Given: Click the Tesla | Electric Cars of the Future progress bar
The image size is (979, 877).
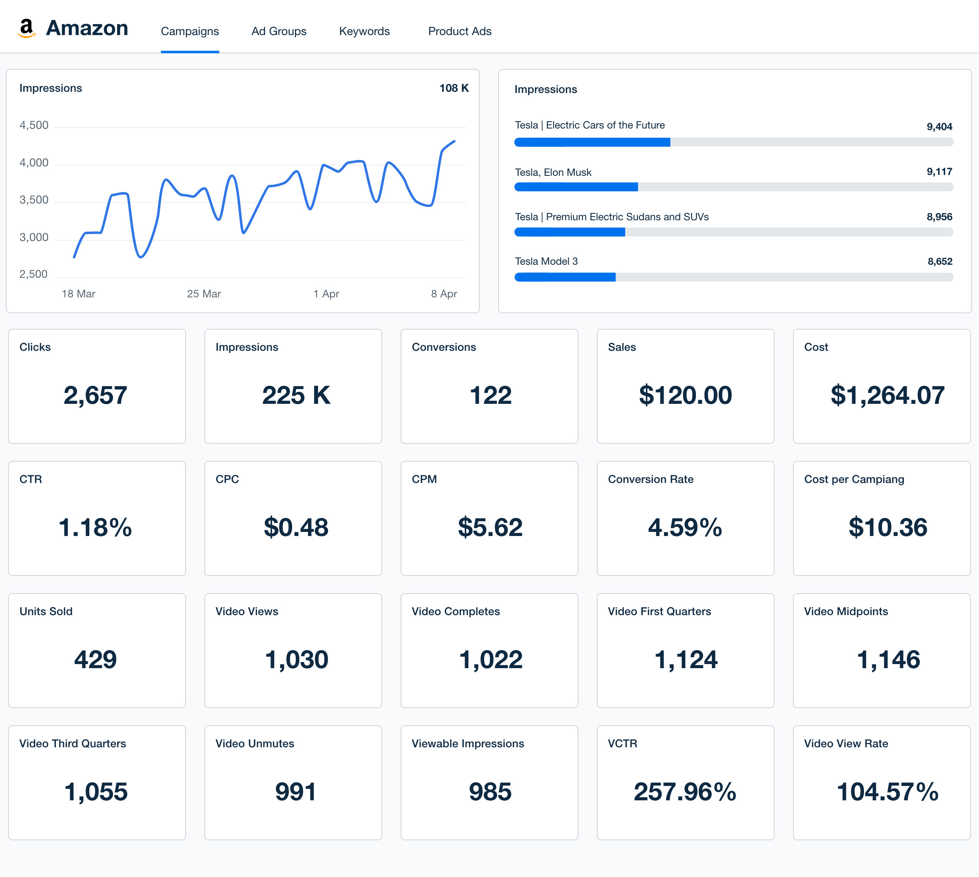Looking at the screenshot, I should pyautogui.click(x=734, y=142).
